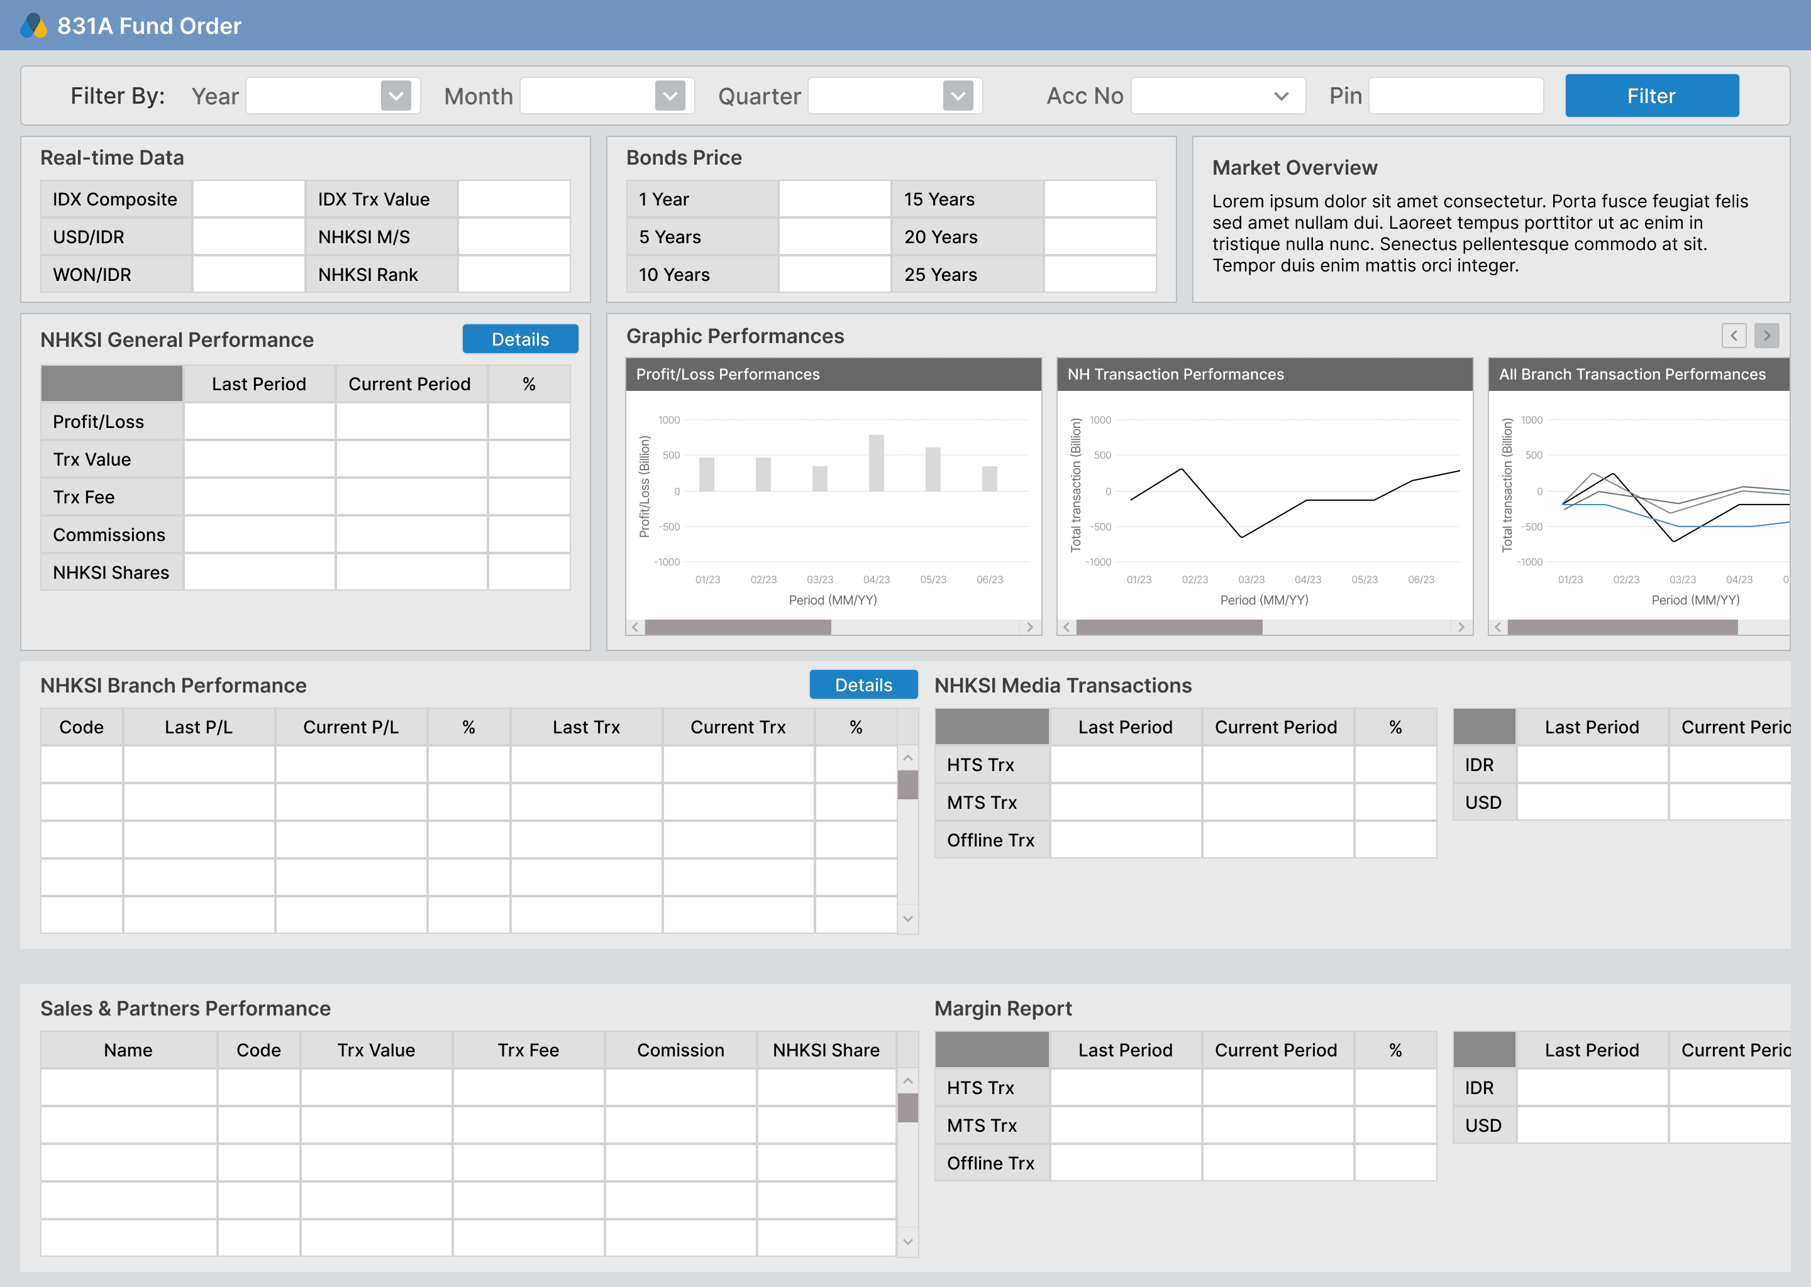Viewport: 1811px width, 1287px height.
Task: Click the Current P/L column header
Action: (x=352, y=726)
